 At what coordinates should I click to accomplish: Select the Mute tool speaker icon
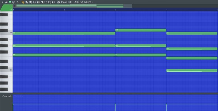click(38, 2)
